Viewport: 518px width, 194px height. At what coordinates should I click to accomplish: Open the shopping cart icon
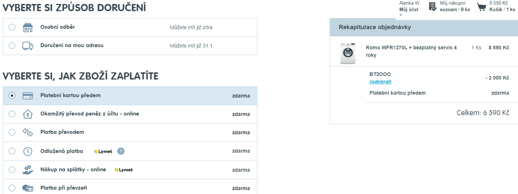click(482, 6)
